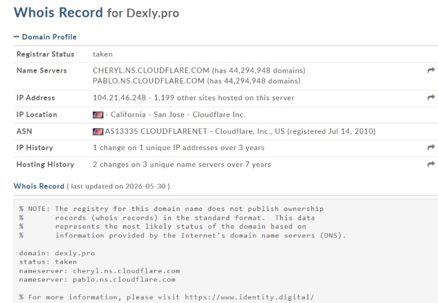438x303 pixels.
Task: Click the https://www.identity.digital/ URL text
Action: pyautogui.click(x=250, y=297)
